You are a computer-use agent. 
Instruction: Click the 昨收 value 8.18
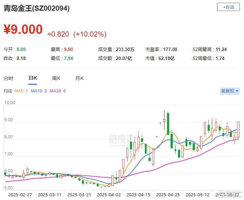21,58
